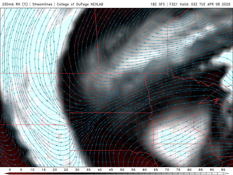233x175 pixels.
Task: Select the humidity legend value 55
Action: click(x=133, y=170)
